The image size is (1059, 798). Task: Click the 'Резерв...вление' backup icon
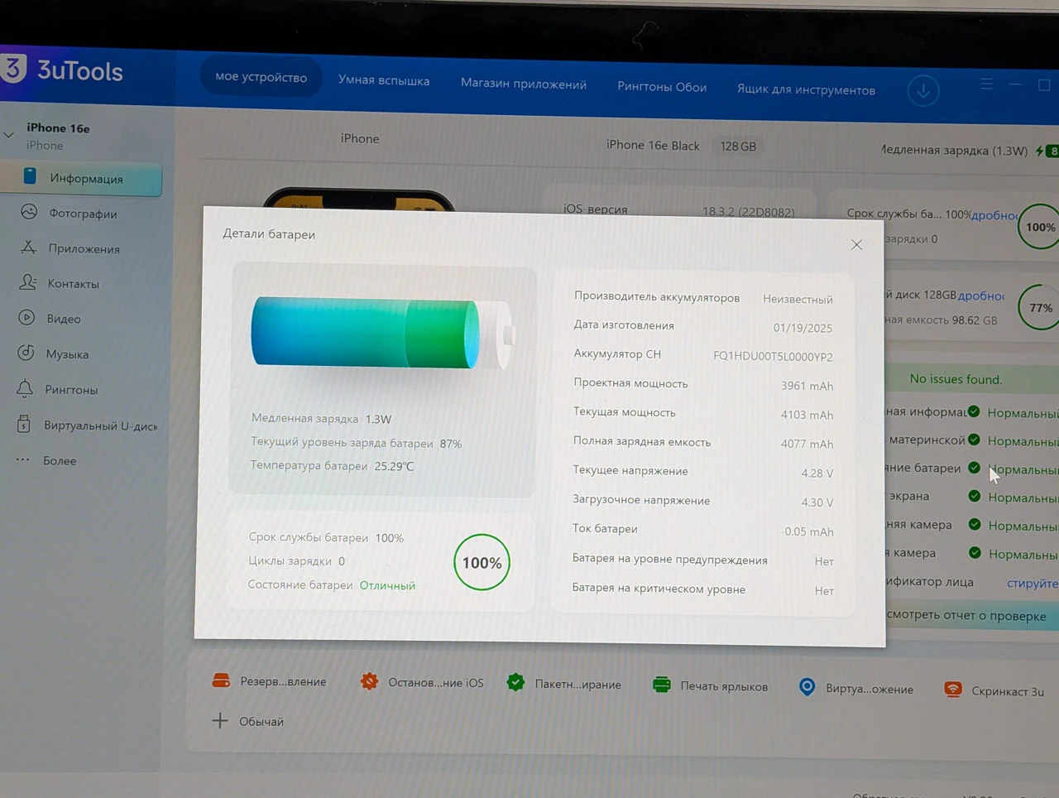click(221, 680)
